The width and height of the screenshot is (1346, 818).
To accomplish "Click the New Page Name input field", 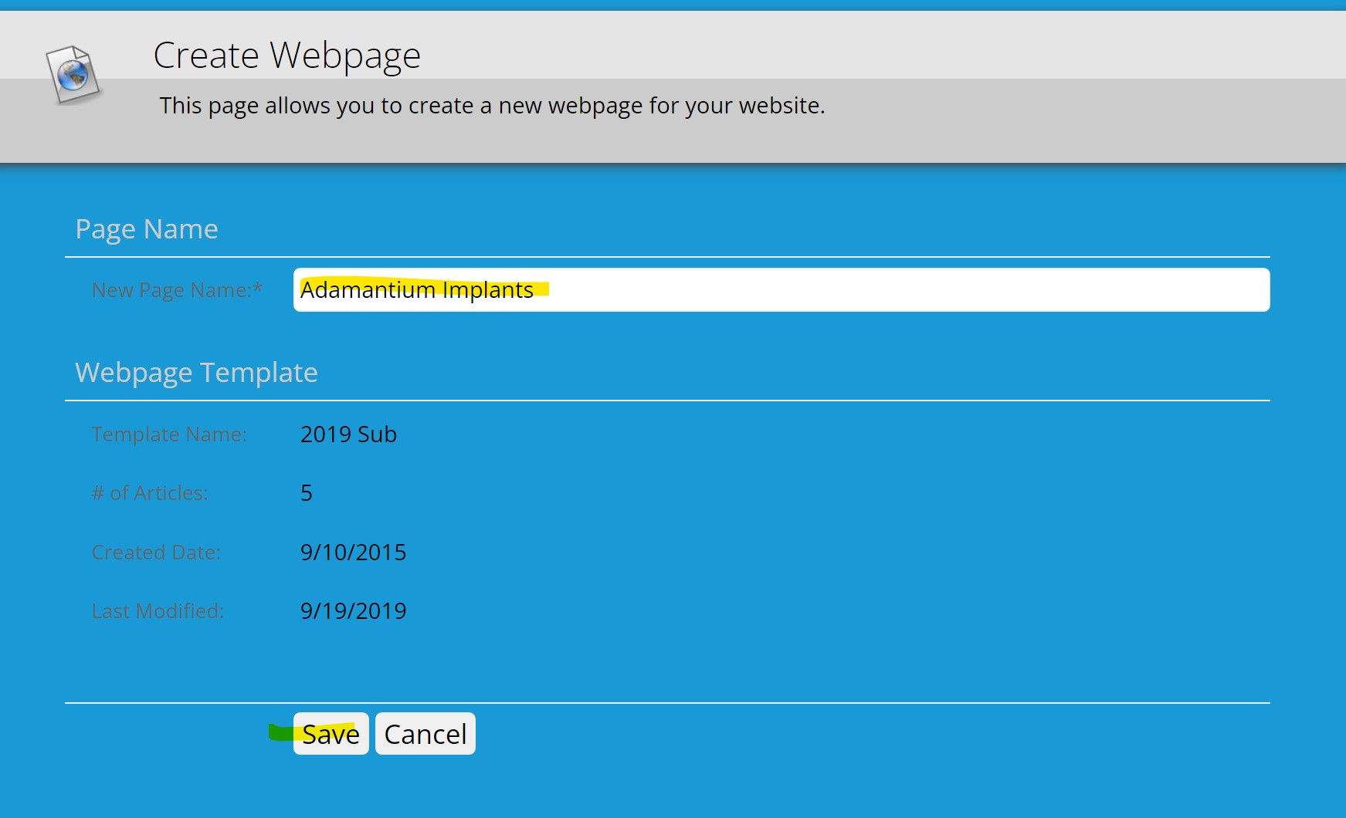I will coord(781,290).
